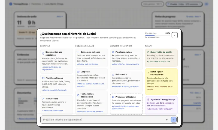Image resolution: width=218 pixels, height=130 pixels.
Task: Use example «Ordena todo por fecha»
Action: pyautogui.click(x=87, y=64)
